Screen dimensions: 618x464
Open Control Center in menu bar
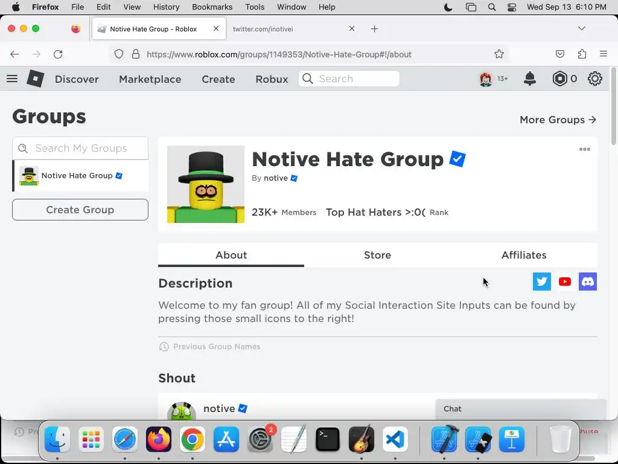click(512, 7)
